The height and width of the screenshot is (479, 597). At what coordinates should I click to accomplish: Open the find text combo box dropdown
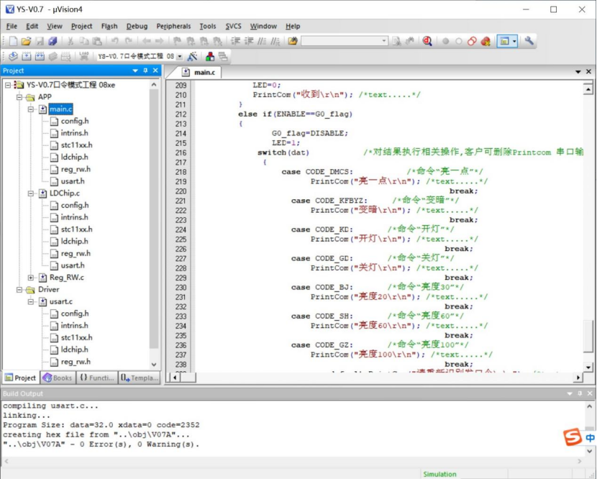click(384, 41)
